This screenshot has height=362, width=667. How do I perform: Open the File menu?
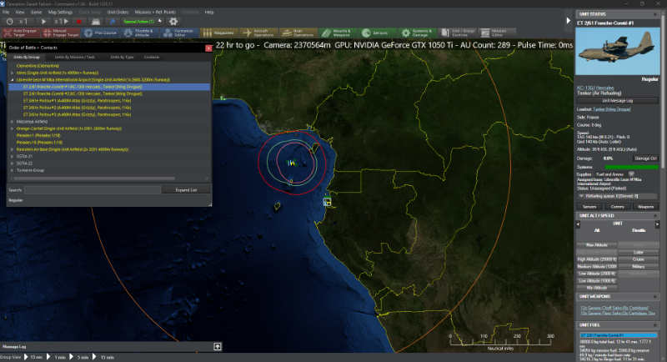6,12
